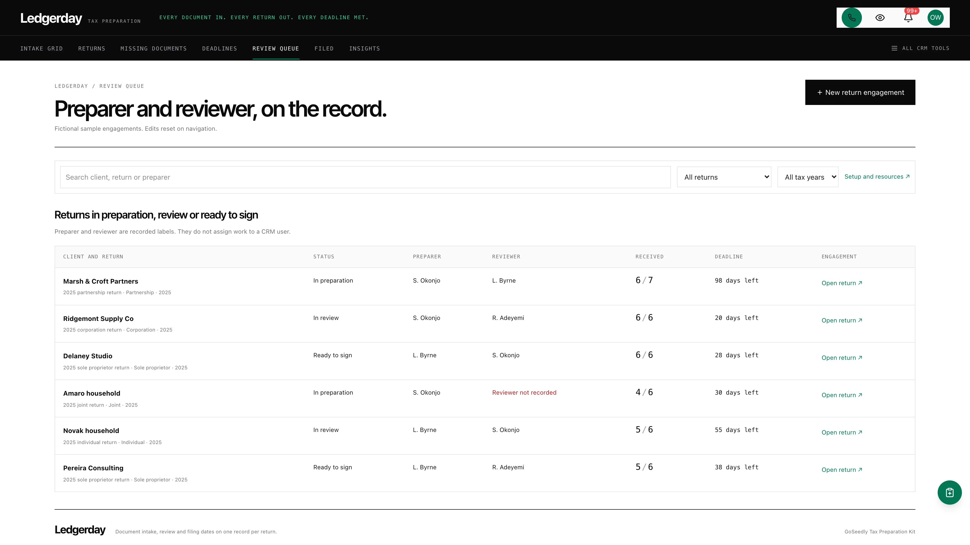
Task: Click Ridgemont Supply Co client name
Action: coord(98,319)
